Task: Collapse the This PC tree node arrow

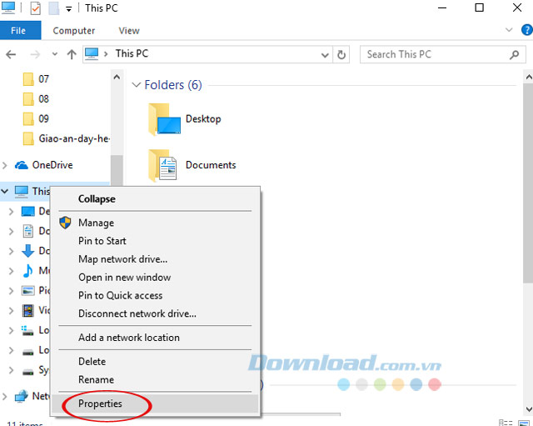Action: coord(5,191)
